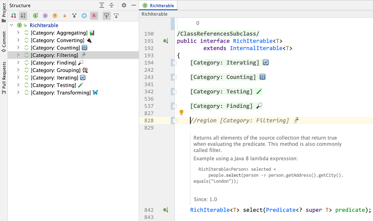Click the overridden-method gutter icon at select
373x221 pixels.
pos(165,210)
